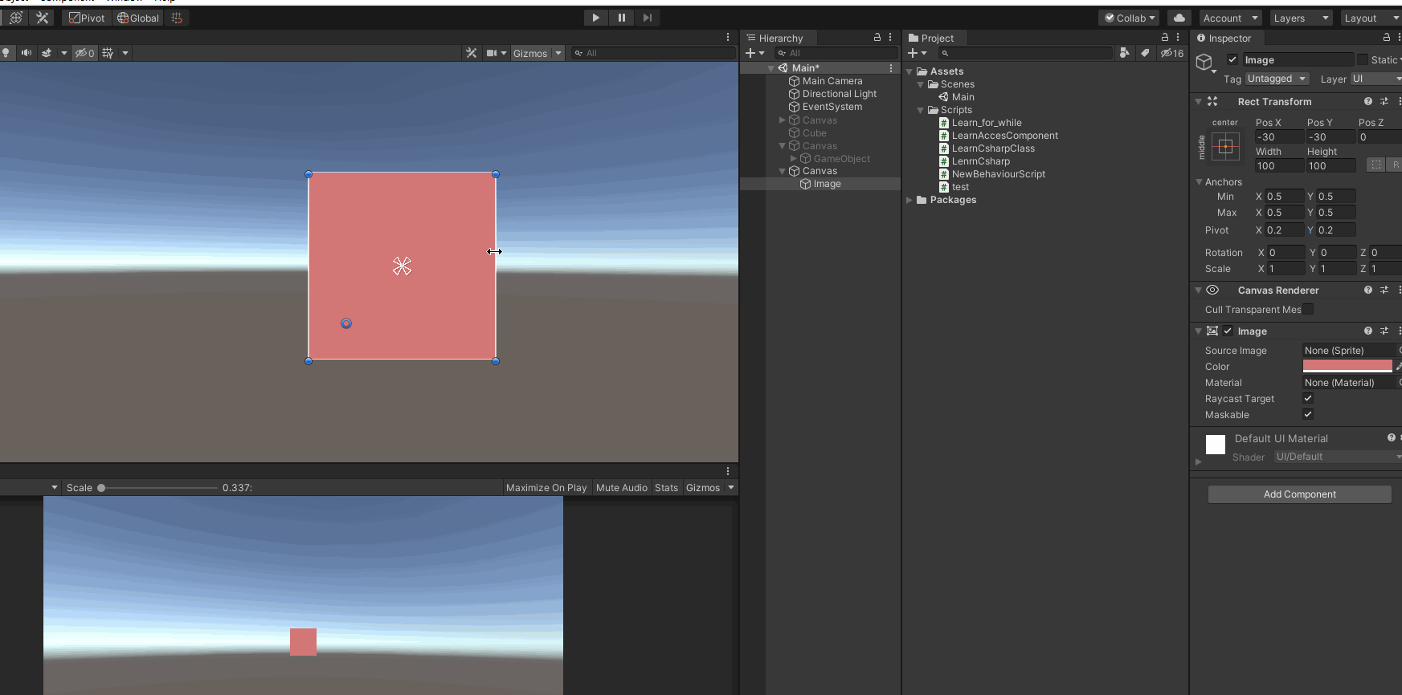1402x695 pixels.
Task: Collapse the Assets folder
Action: (909, 71)
